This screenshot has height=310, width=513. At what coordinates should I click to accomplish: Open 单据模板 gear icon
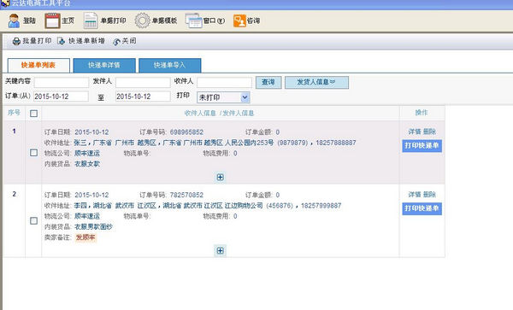(142, 20)
